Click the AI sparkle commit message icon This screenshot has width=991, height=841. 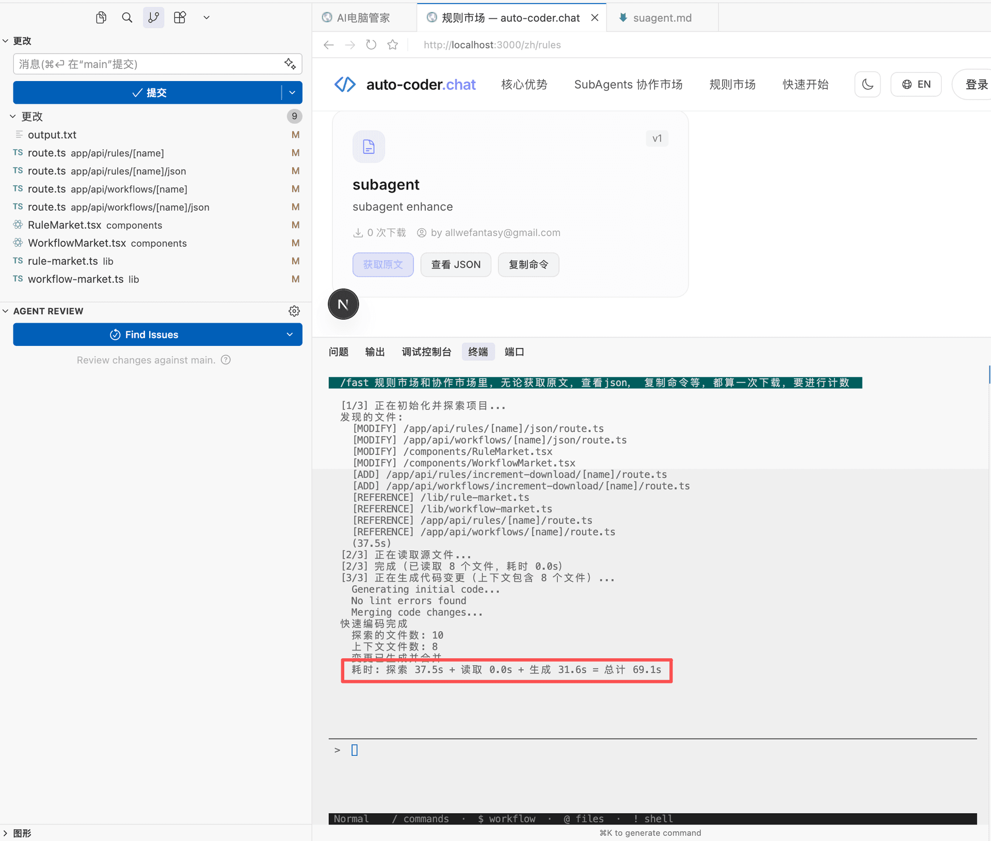[290, 64]
